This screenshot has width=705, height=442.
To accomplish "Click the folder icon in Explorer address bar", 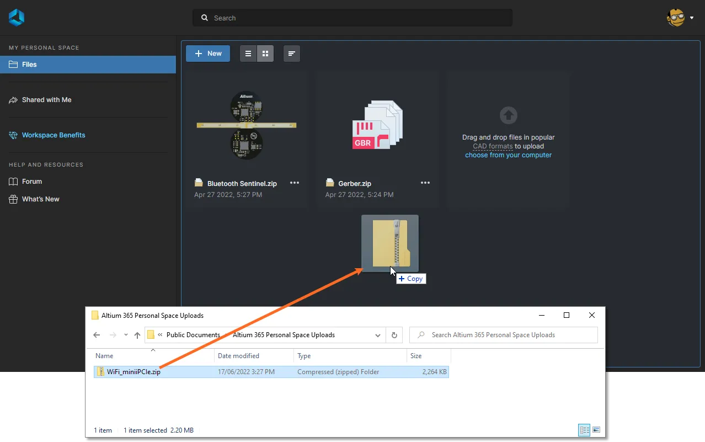I will pos(151,335).
